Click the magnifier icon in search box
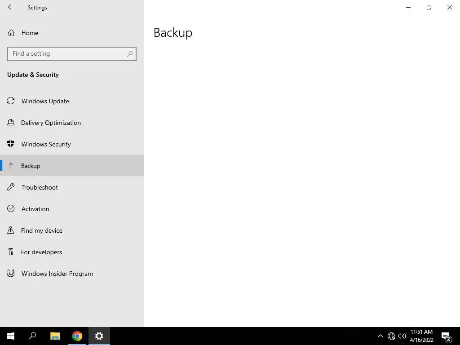Viewport: 460px width, 345px height. [130, 54]
